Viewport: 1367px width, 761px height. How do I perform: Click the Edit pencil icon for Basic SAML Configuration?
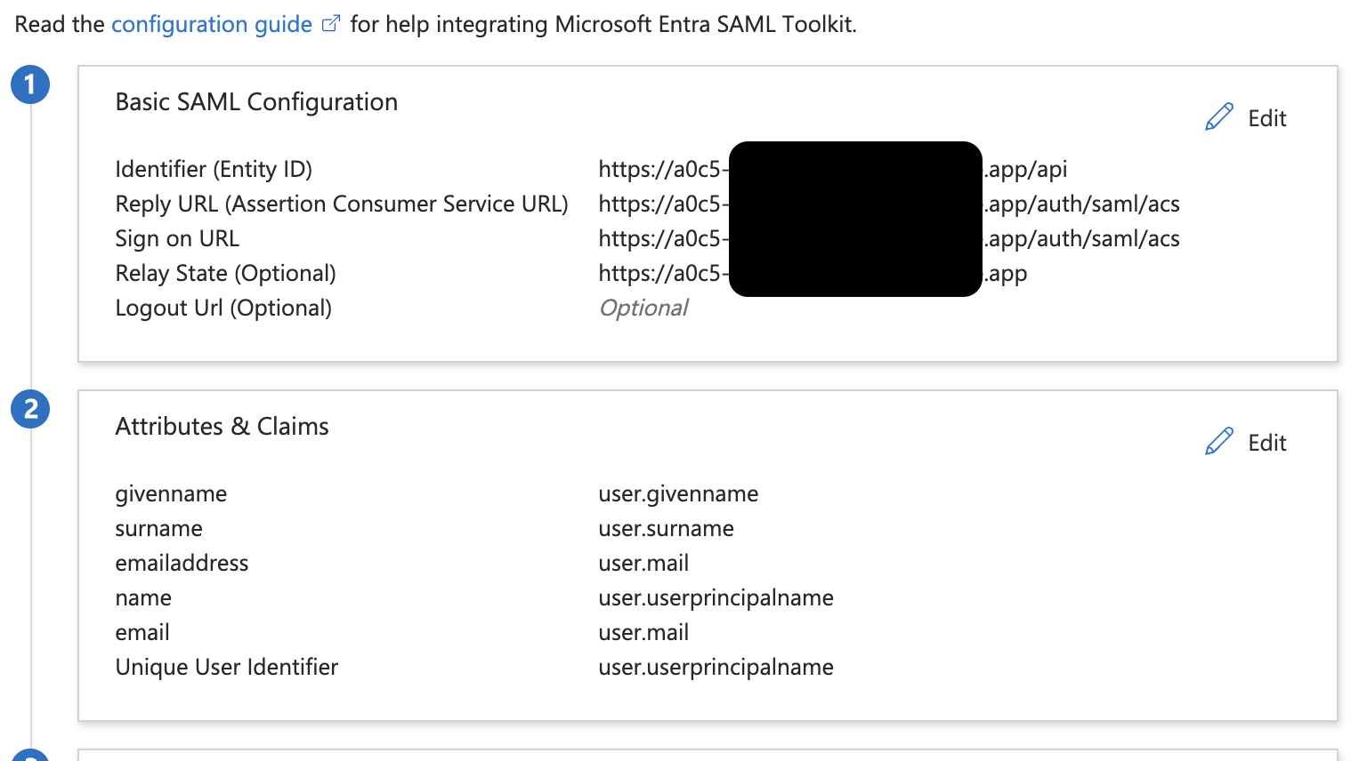tap(1219, 116)
